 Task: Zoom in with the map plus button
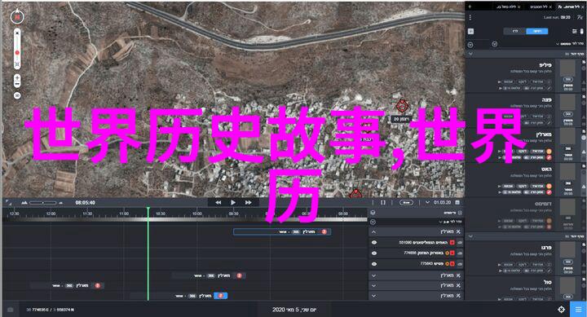tap(17, 78)
